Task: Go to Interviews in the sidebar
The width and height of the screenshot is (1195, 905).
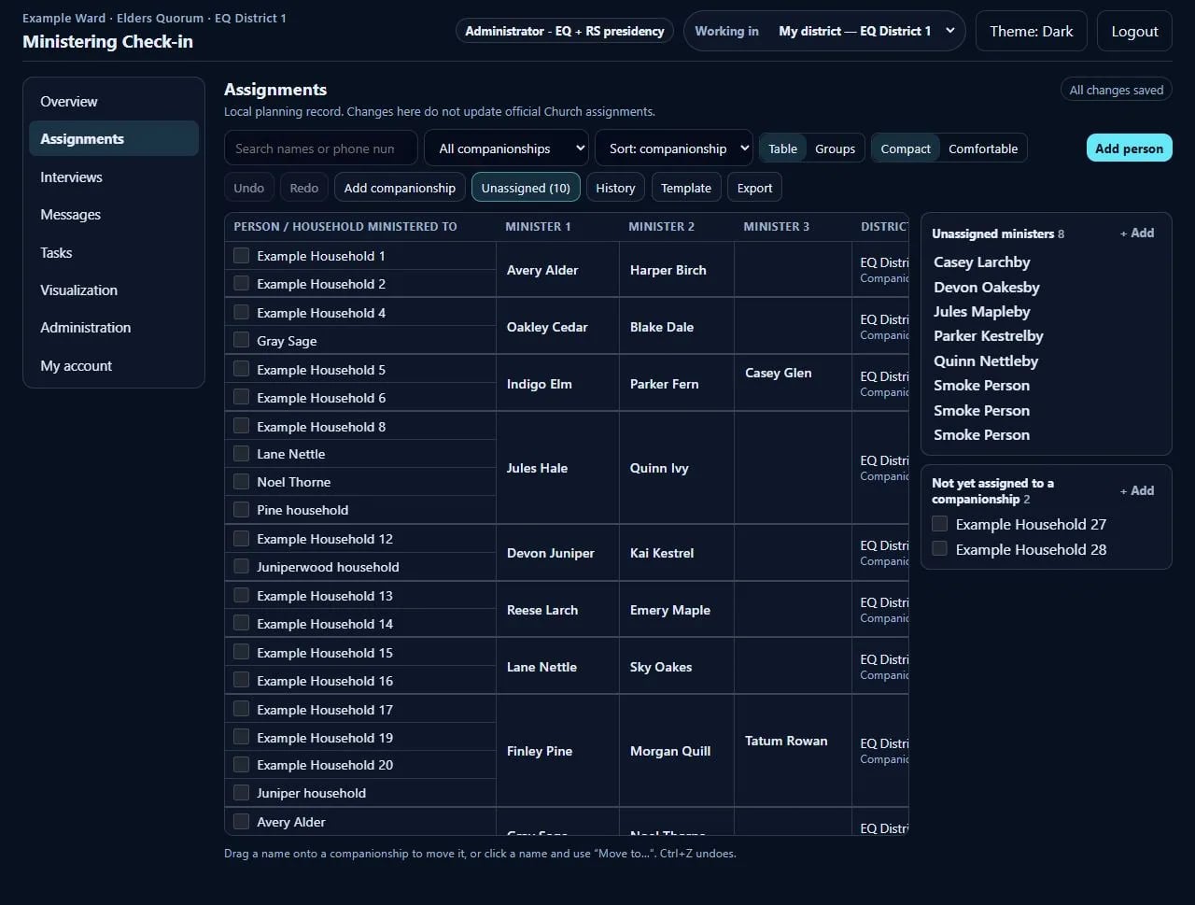Action: (114, 177)
